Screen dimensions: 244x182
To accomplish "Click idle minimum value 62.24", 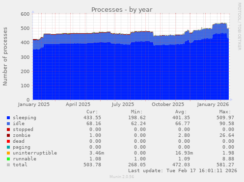I will click(x=138, y=124).
